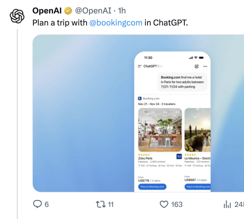Like the tweet with the heart icon
244x219 pixels.
[164, 204]
